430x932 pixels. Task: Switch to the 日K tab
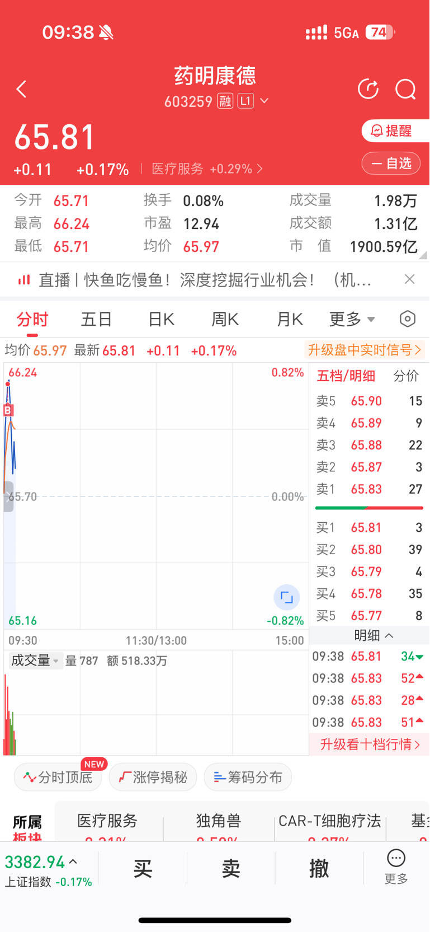click(161, 320)
